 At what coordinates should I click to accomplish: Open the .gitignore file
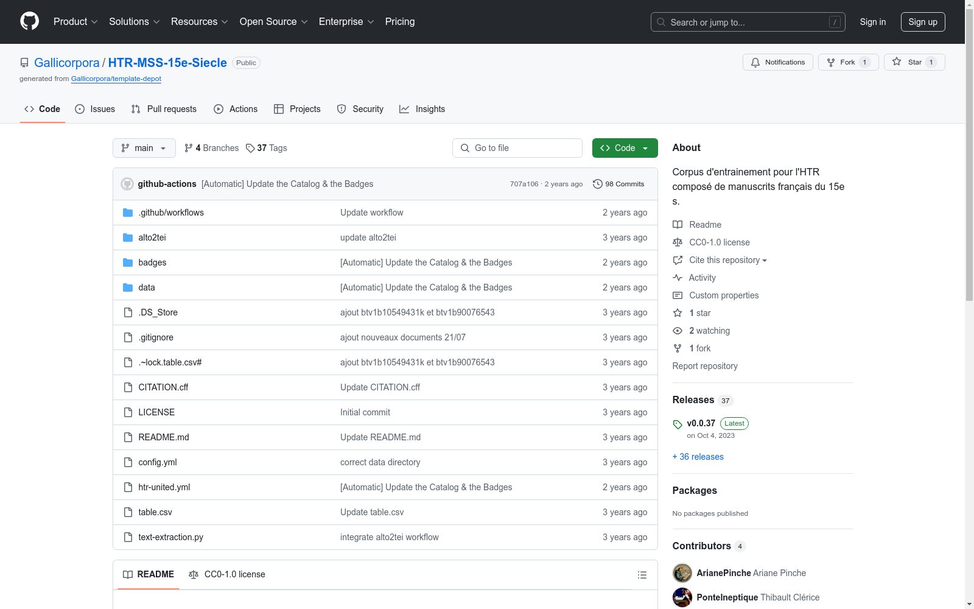pyautogui.click(x=156, y=337)
